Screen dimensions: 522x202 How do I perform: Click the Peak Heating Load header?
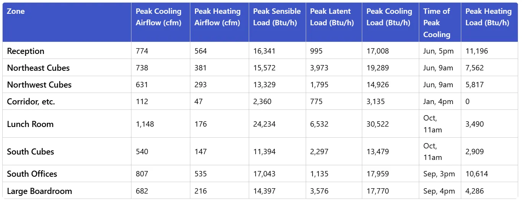(x=488, y=17)
